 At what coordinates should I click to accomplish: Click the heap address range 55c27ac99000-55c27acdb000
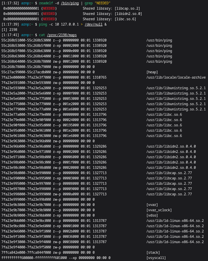point(26,72)
